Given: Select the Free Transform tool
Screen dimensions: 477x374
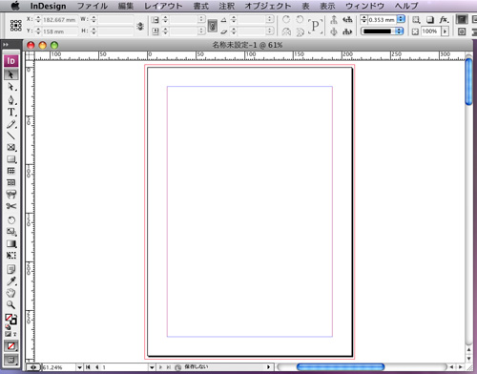Looking at the screenshot, I should 10,256.
